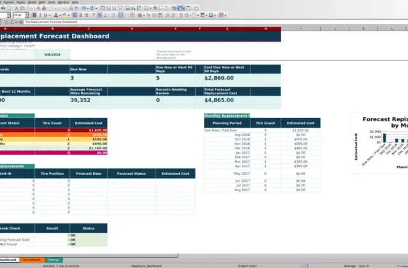This screenshot has height=268, width=408.
Task: Toggle Freeze Rows and Columns
Action: (180, 8)
